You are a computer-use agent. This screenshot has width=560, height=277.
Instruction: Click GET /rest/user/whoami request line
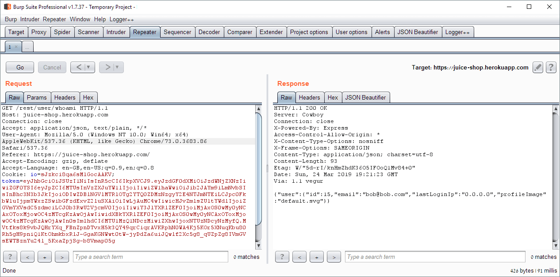click(55, 108)
